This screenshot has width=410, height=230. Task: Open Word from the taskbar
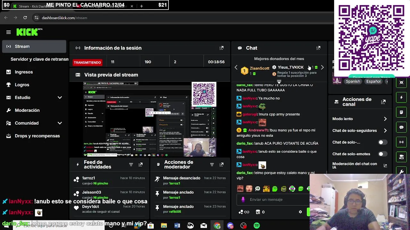(x=177, y=226)
